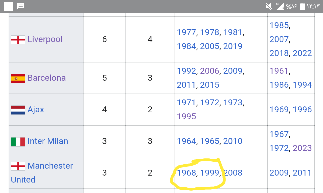Click the England flag beside Liverpool
This screenshot has height=193, width=323.
[18, 40]
